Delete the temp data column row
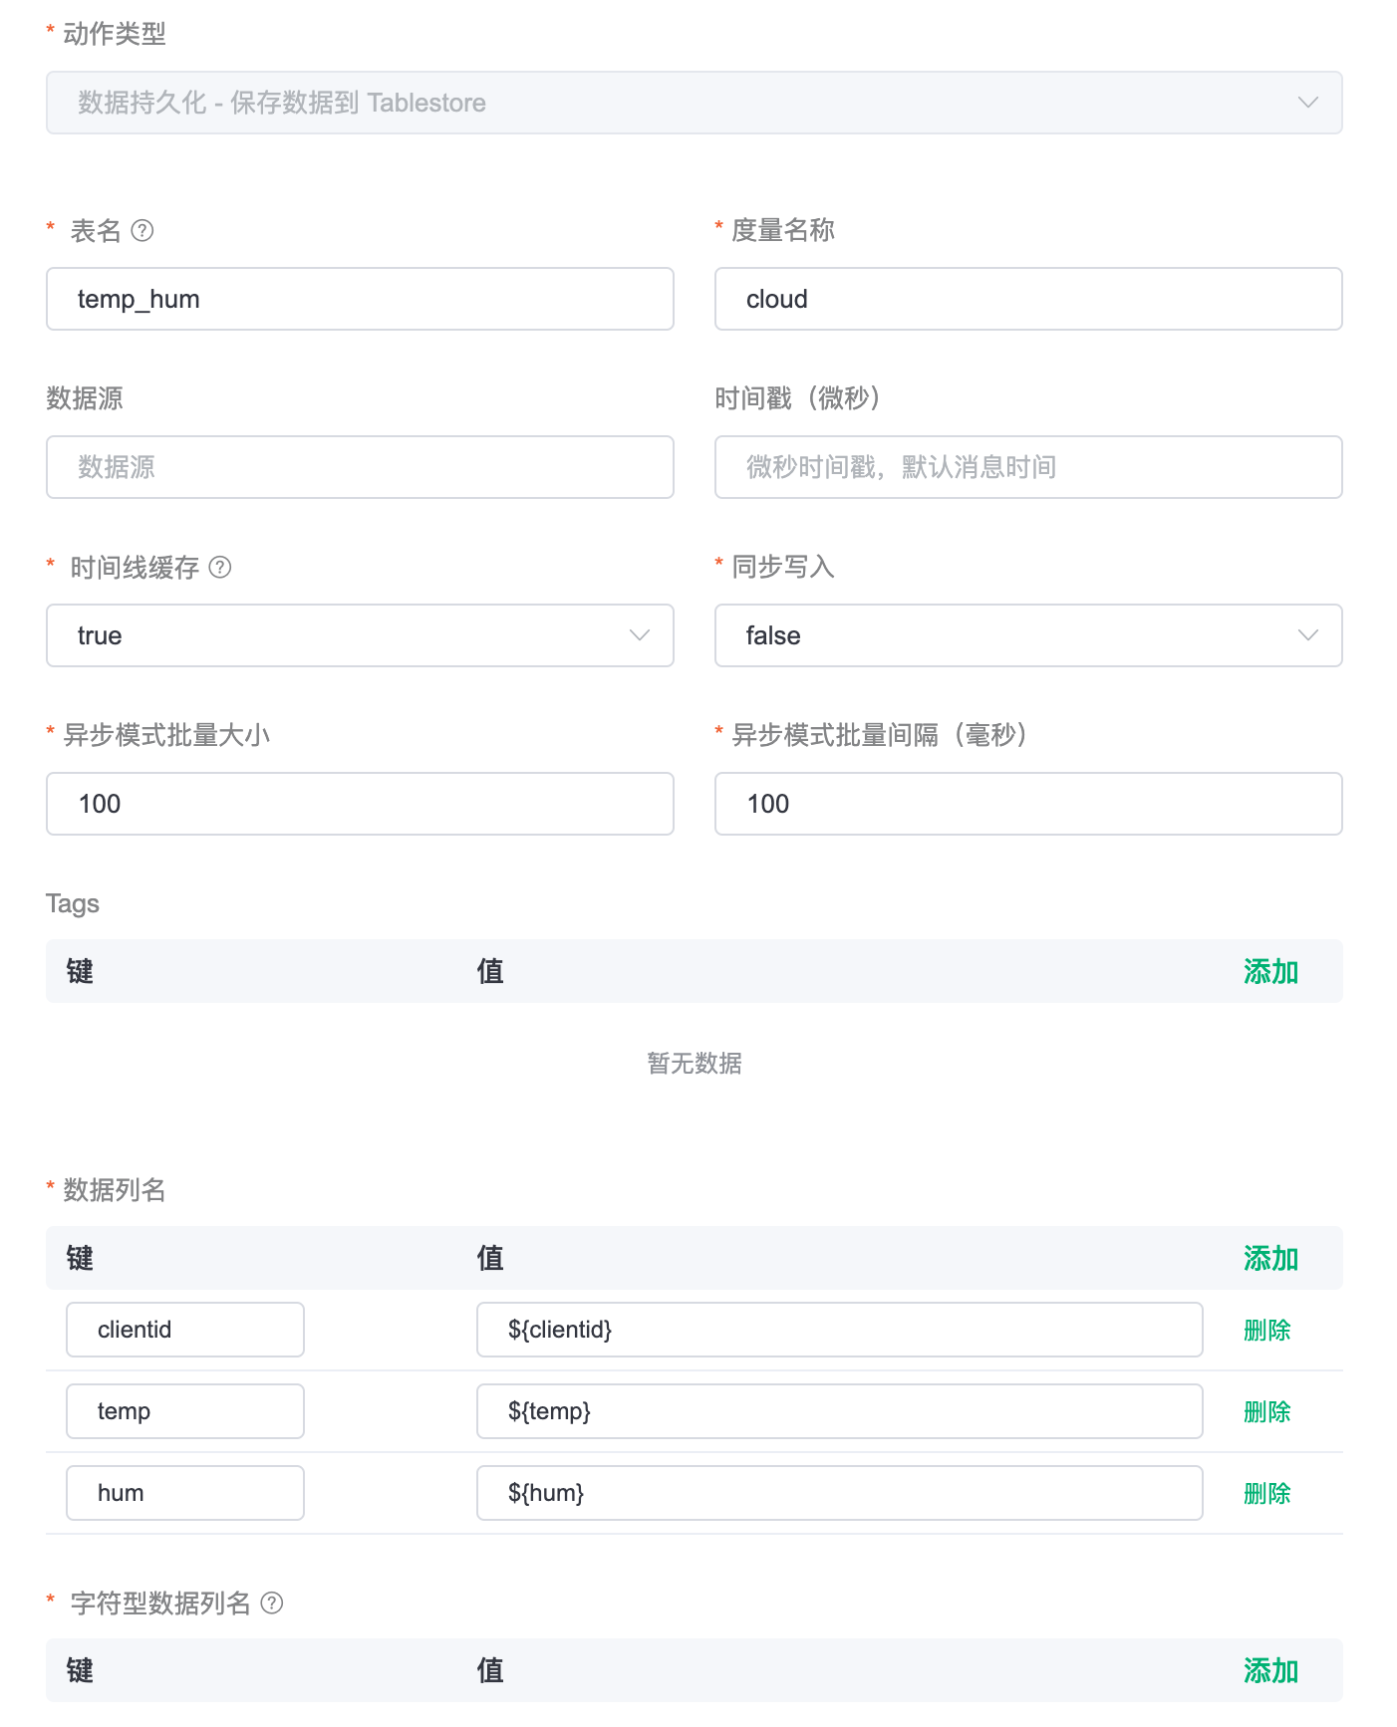This screenshot has height=1727, width=1397. [x=1266, y=1412]
